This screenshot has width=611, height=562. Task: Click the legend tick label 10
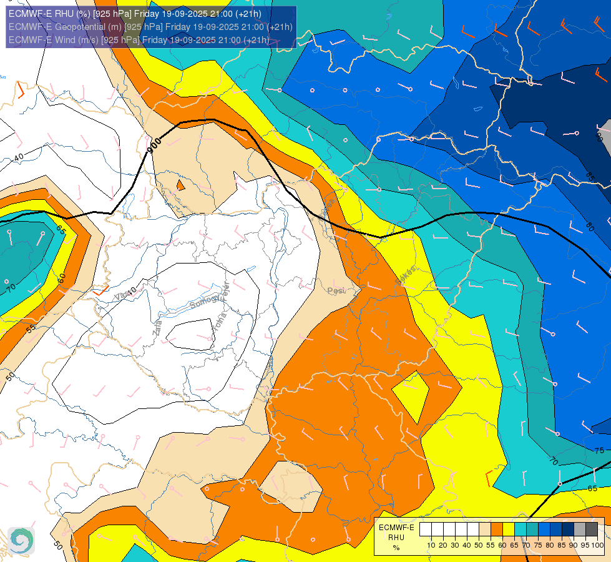click(x=431, y=545)
